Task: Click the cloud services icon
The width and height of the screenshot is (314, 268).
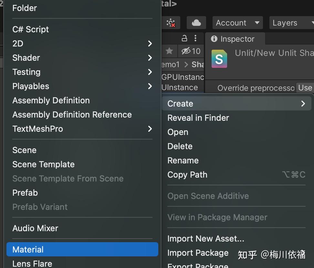Action: [196, 23]
